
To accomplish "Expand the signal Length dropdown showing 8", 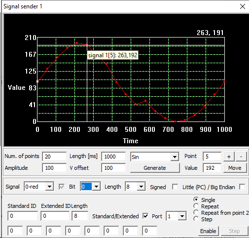I will point(141,187).
